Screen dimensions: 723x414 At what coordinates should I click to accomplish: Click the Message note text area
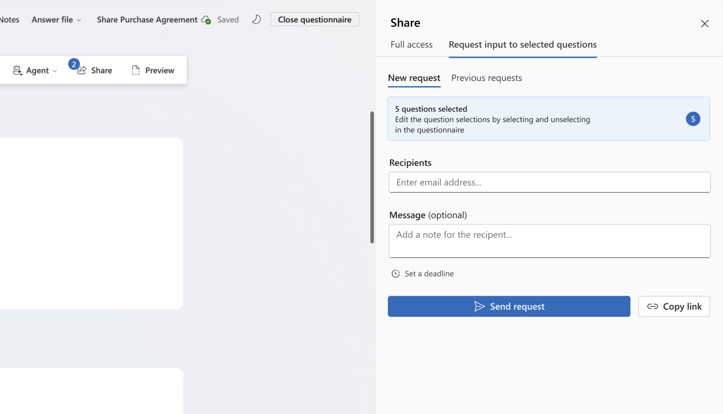(549, 241)
